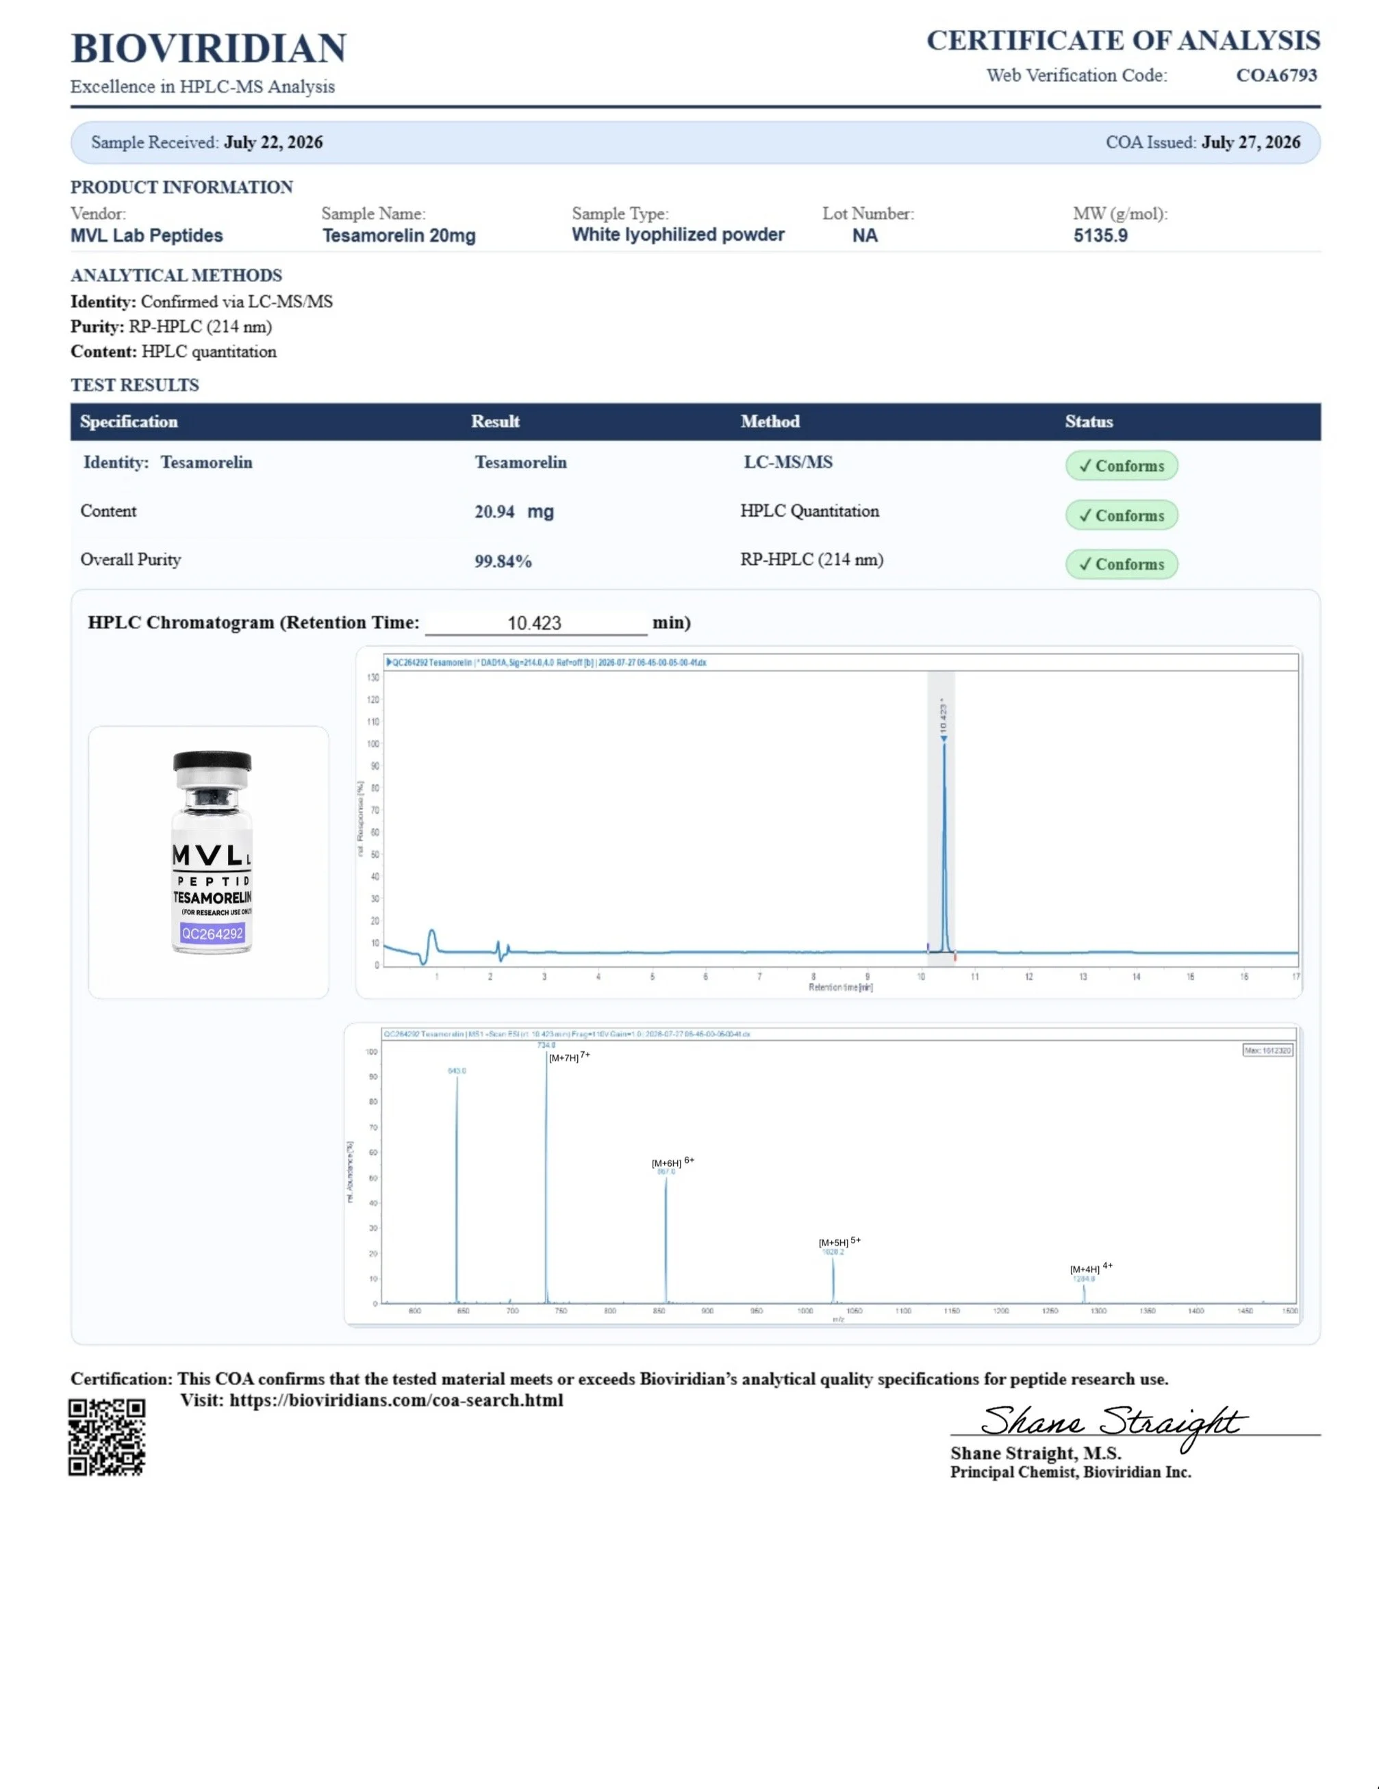This screenshot has width=1379, height=1789.
Task: Click sample name Tesamorelin 20mg
Action: [399, 236]
